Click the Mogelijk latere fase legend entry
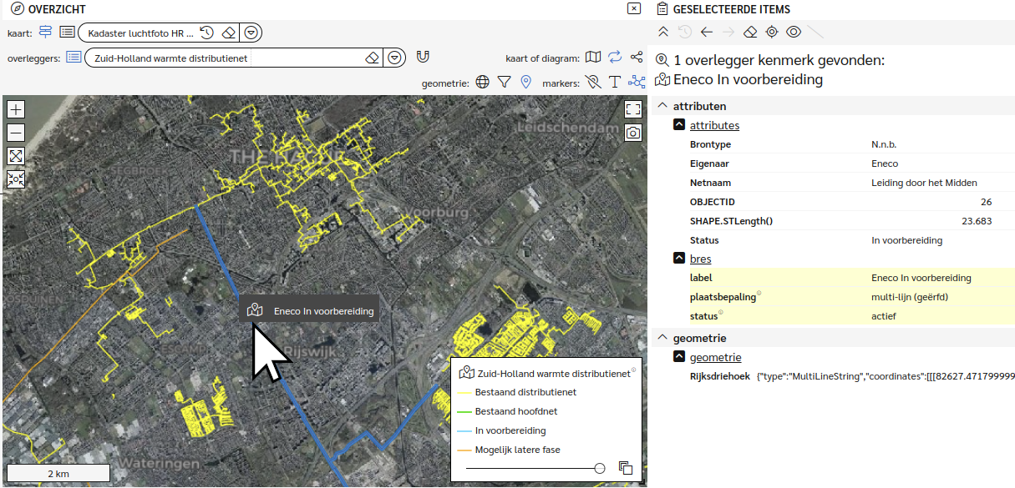Viewport: 1015px width, 488px height. point(518,450)
